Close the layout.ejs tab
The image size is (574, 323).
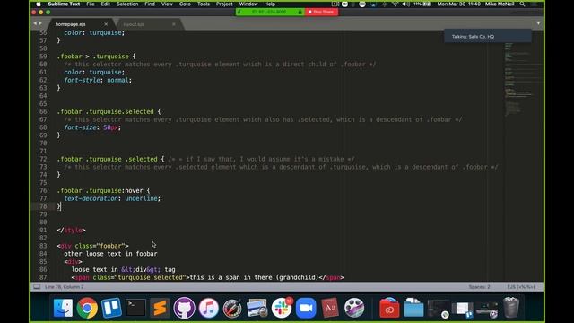tap(173, 24)
